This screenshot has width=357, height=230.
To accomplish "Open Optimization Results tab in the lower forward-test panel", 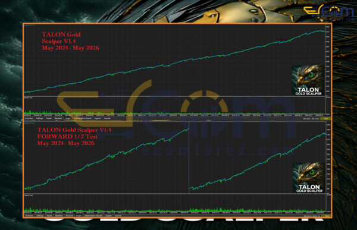I will [x=93, y=216].
